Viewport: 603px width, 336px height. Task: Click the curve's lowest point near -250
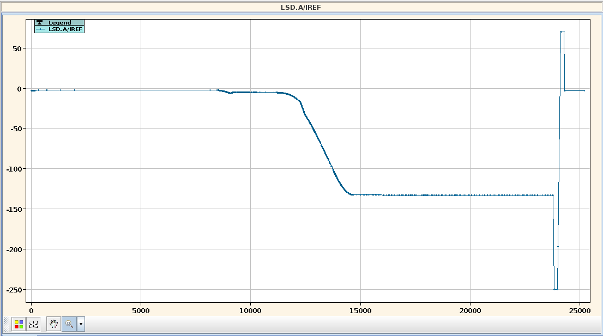556,289
